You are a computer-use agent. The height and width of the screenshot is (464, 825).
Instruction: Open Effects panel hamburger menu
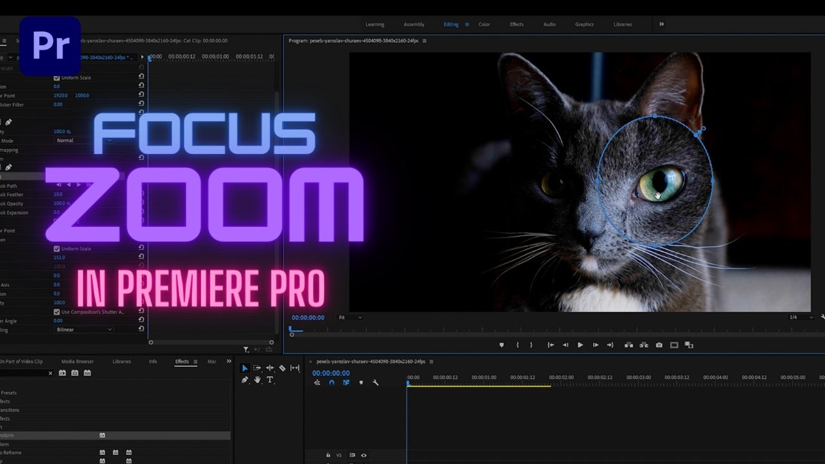click(x=195, y=362)
